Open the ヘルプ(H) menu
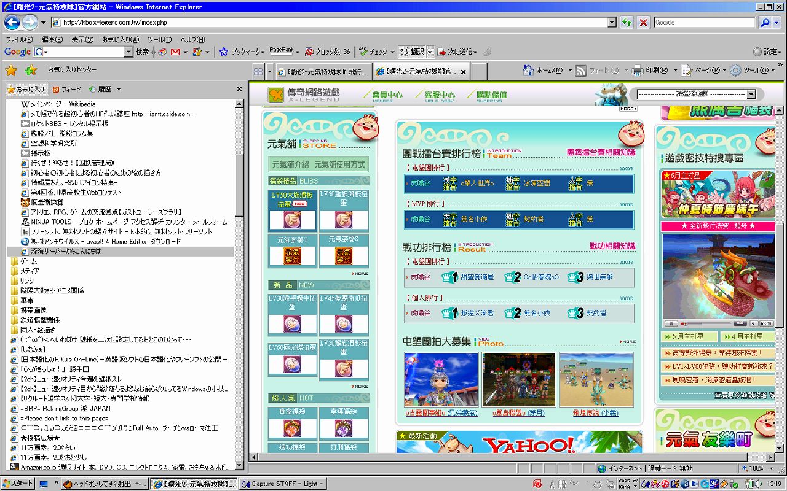The image size is (787, 491). (193, 39)
